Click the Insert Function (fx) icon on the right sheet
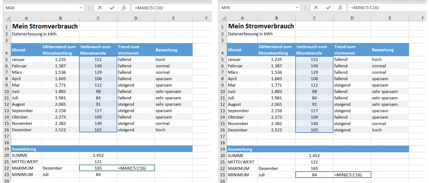The height and width of the screenshot is (183, 429). click(340, 7)
